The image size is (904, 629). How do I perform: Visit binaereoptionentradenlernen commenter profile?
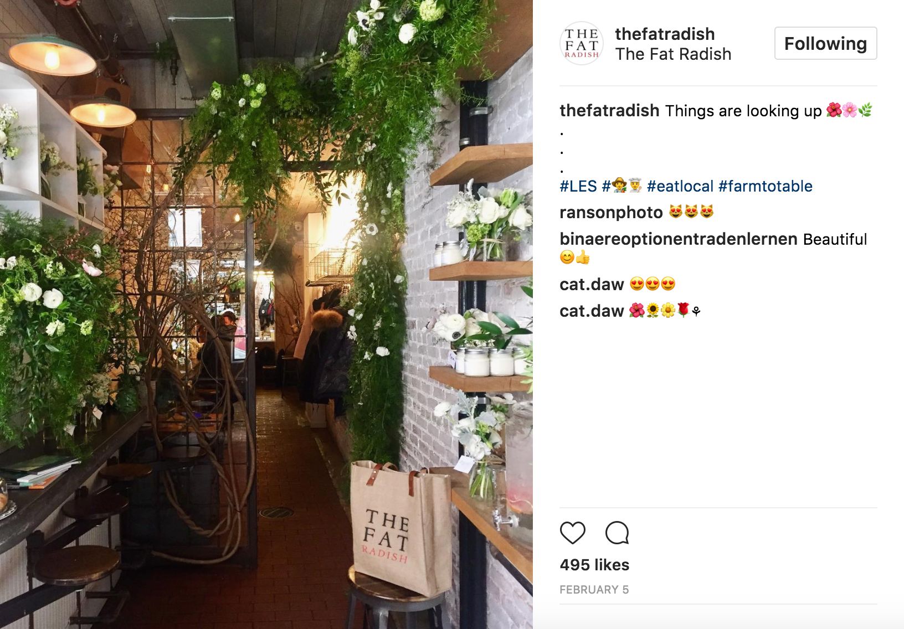(679, 239)
